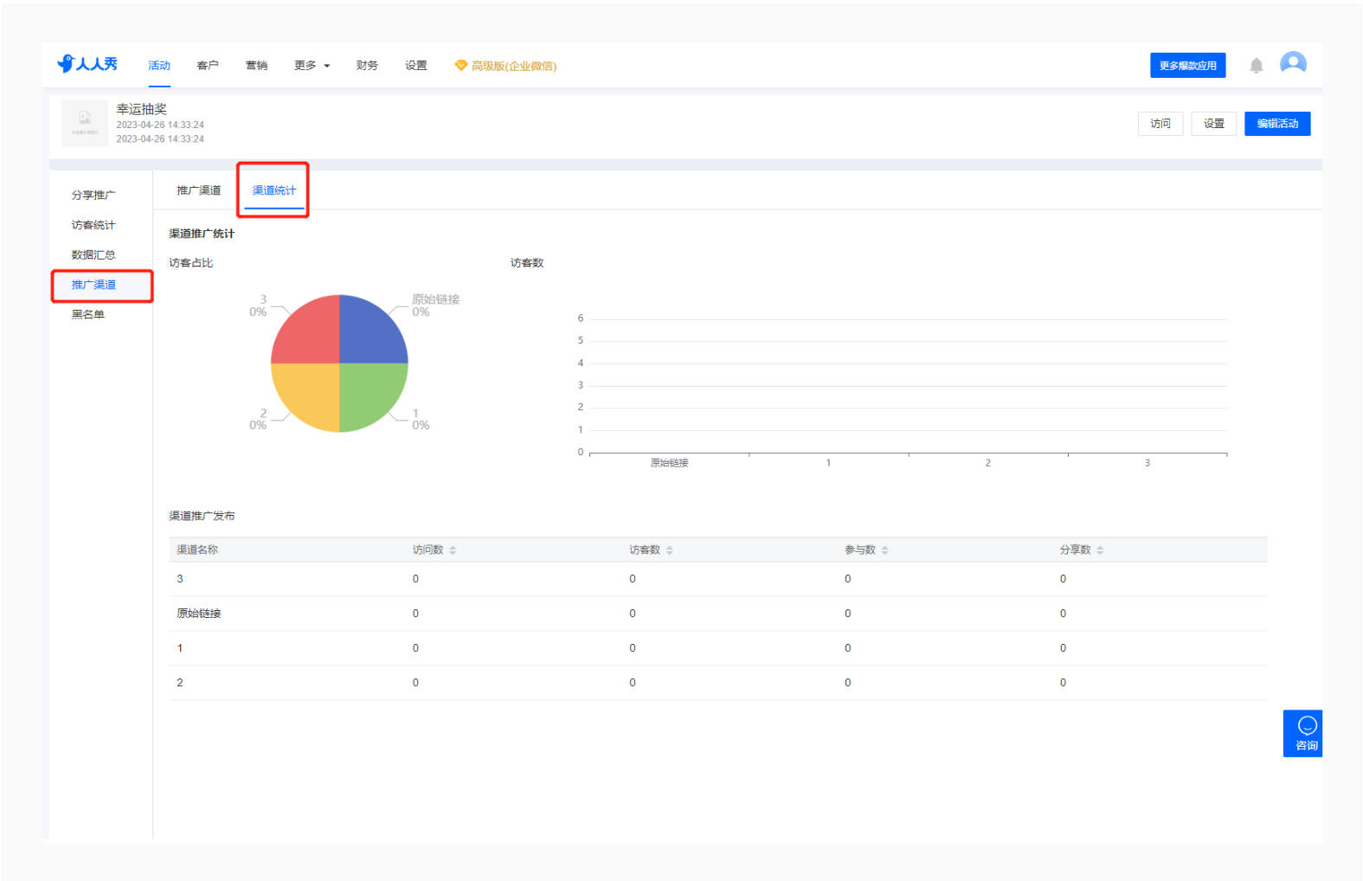Click the blue pie slice for 原始链接
The height and width of the screenshot is (881, 1363).
tap(368, 335)
